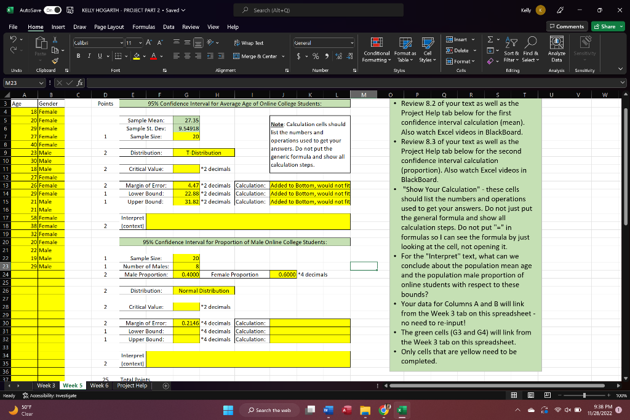Click the Delete cells button
The height and width of the screenshot is (420, 630).
coord(461,50)
